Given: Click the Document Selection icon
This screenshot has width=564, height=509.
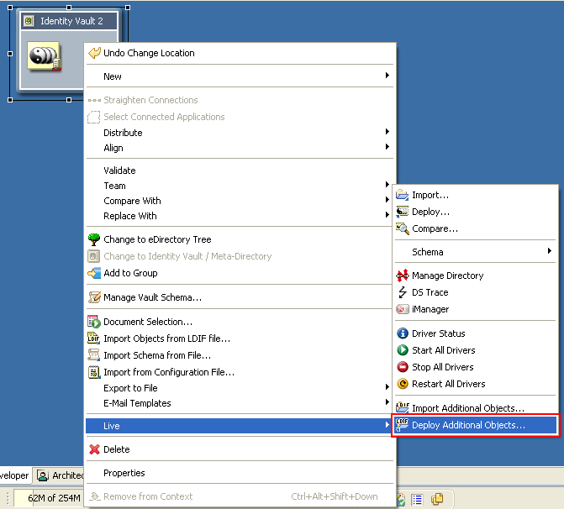Looking at the screenshot, I should click(x=94, y=322).
